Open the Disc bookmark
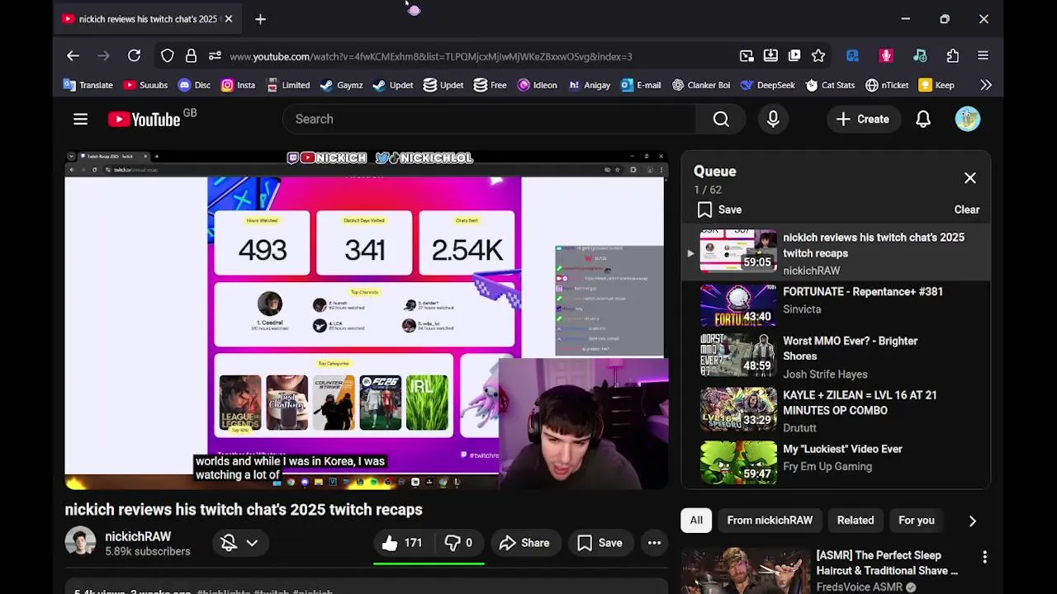Screen dimensions: 1057x594 click(x=194, y=85)
